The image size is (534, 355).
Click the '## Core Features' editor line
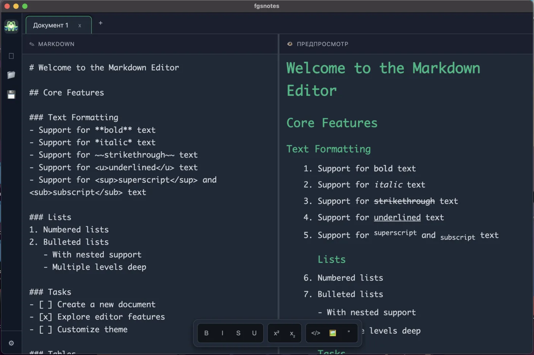click(x=66, y=92)
